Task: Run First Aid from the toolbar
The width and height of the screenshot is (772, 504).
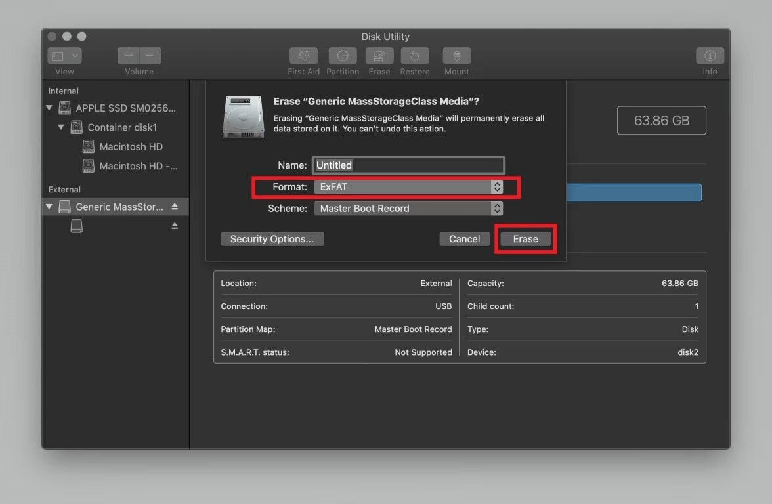Action: (x=303, y=56)
